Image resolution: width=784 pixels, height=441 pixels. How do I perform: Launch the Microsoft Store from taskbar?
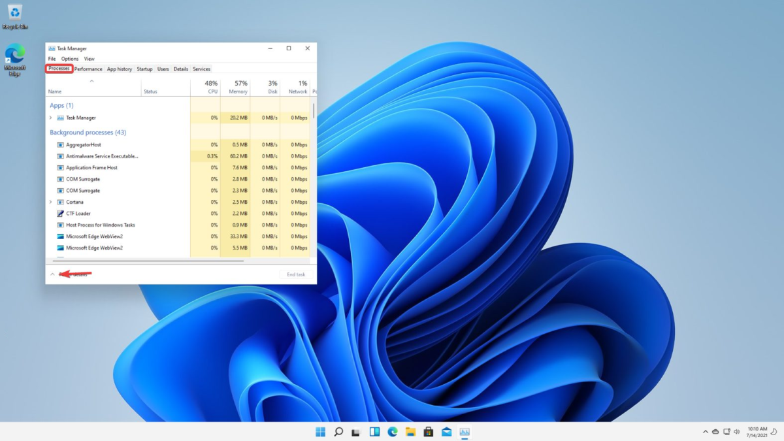[x=429, y=431]
